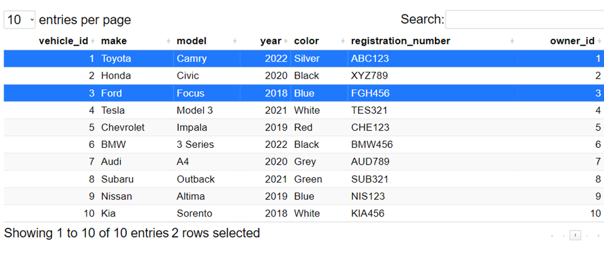This screenshot has height=255, width=604.
Task: Jump to last page arrow
Action: [598, 235]
